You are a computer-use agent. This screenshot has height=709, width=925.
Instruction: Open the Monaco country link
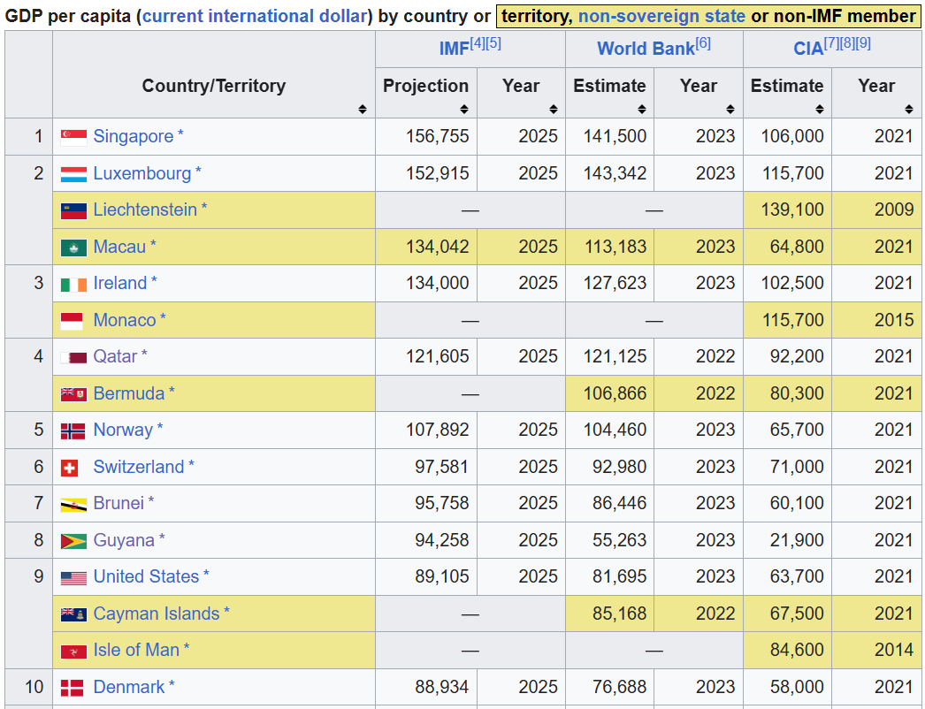(125, 320)
